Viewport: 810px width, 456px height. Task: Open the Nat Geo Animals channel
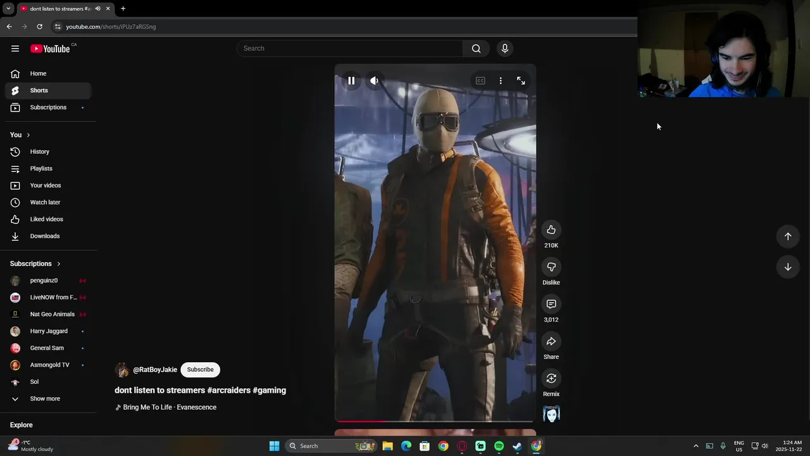pos(48,314)
